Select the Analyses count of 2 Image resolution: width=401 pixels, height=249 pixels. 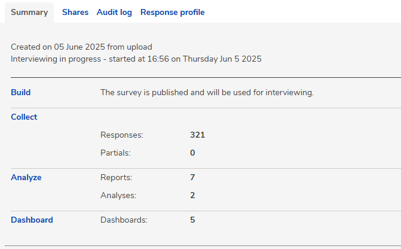click(x=192, y=196)
